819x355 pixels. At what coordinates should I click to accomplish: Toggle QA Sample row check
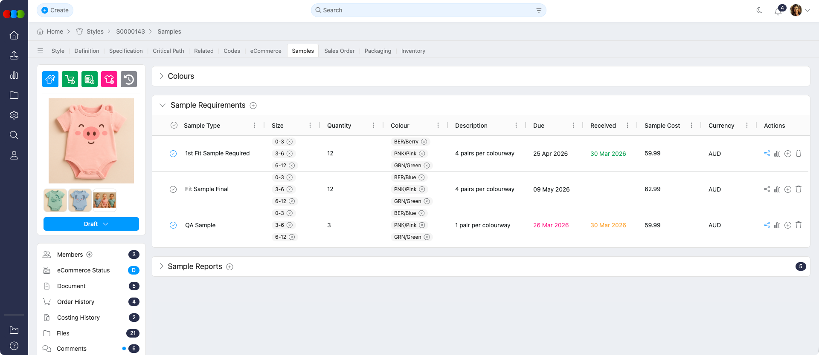click(x=173, y=225)
